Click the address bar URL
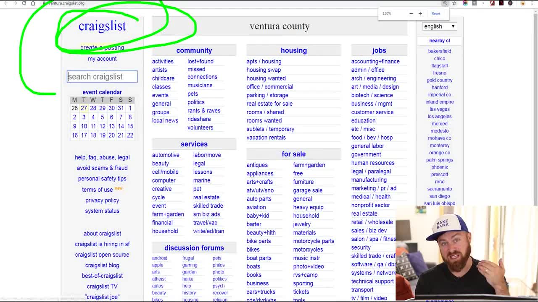The height and width of the screenshot is (302, 538). (67, 3)
